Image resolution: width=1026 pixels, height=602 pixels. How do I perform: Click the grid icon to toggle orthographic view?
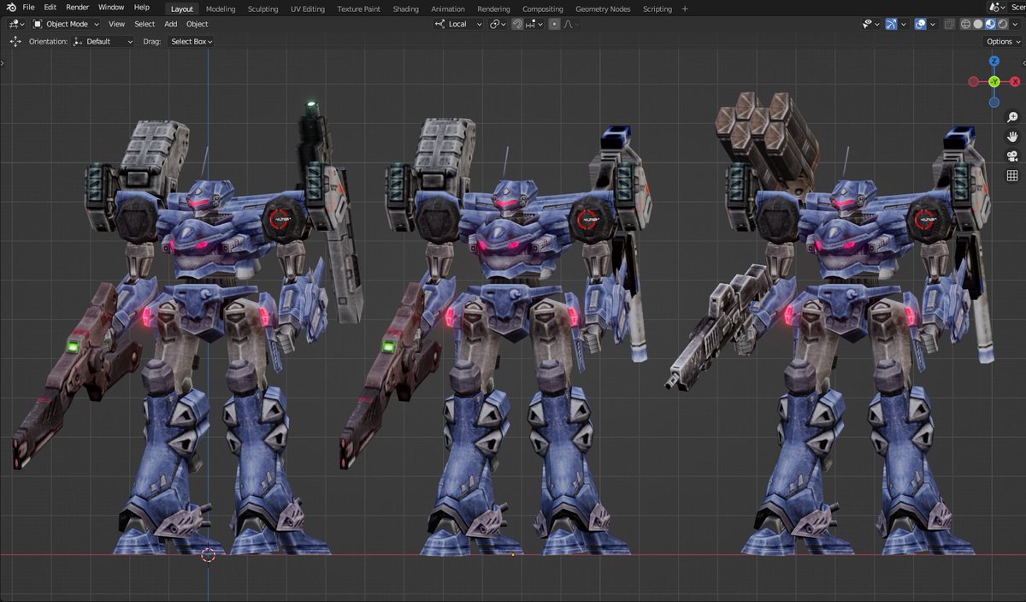point(1012,175)
